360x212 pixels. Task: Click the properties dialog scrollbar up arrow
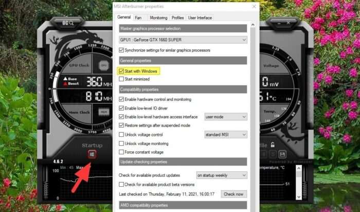coord(253,25)
